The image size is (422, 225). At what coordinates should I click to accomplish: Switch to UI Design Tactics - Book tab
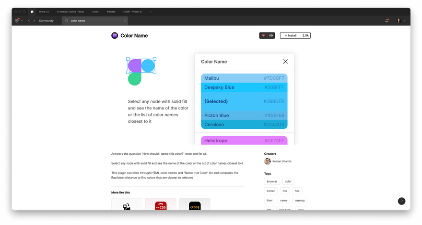(70, 12)
